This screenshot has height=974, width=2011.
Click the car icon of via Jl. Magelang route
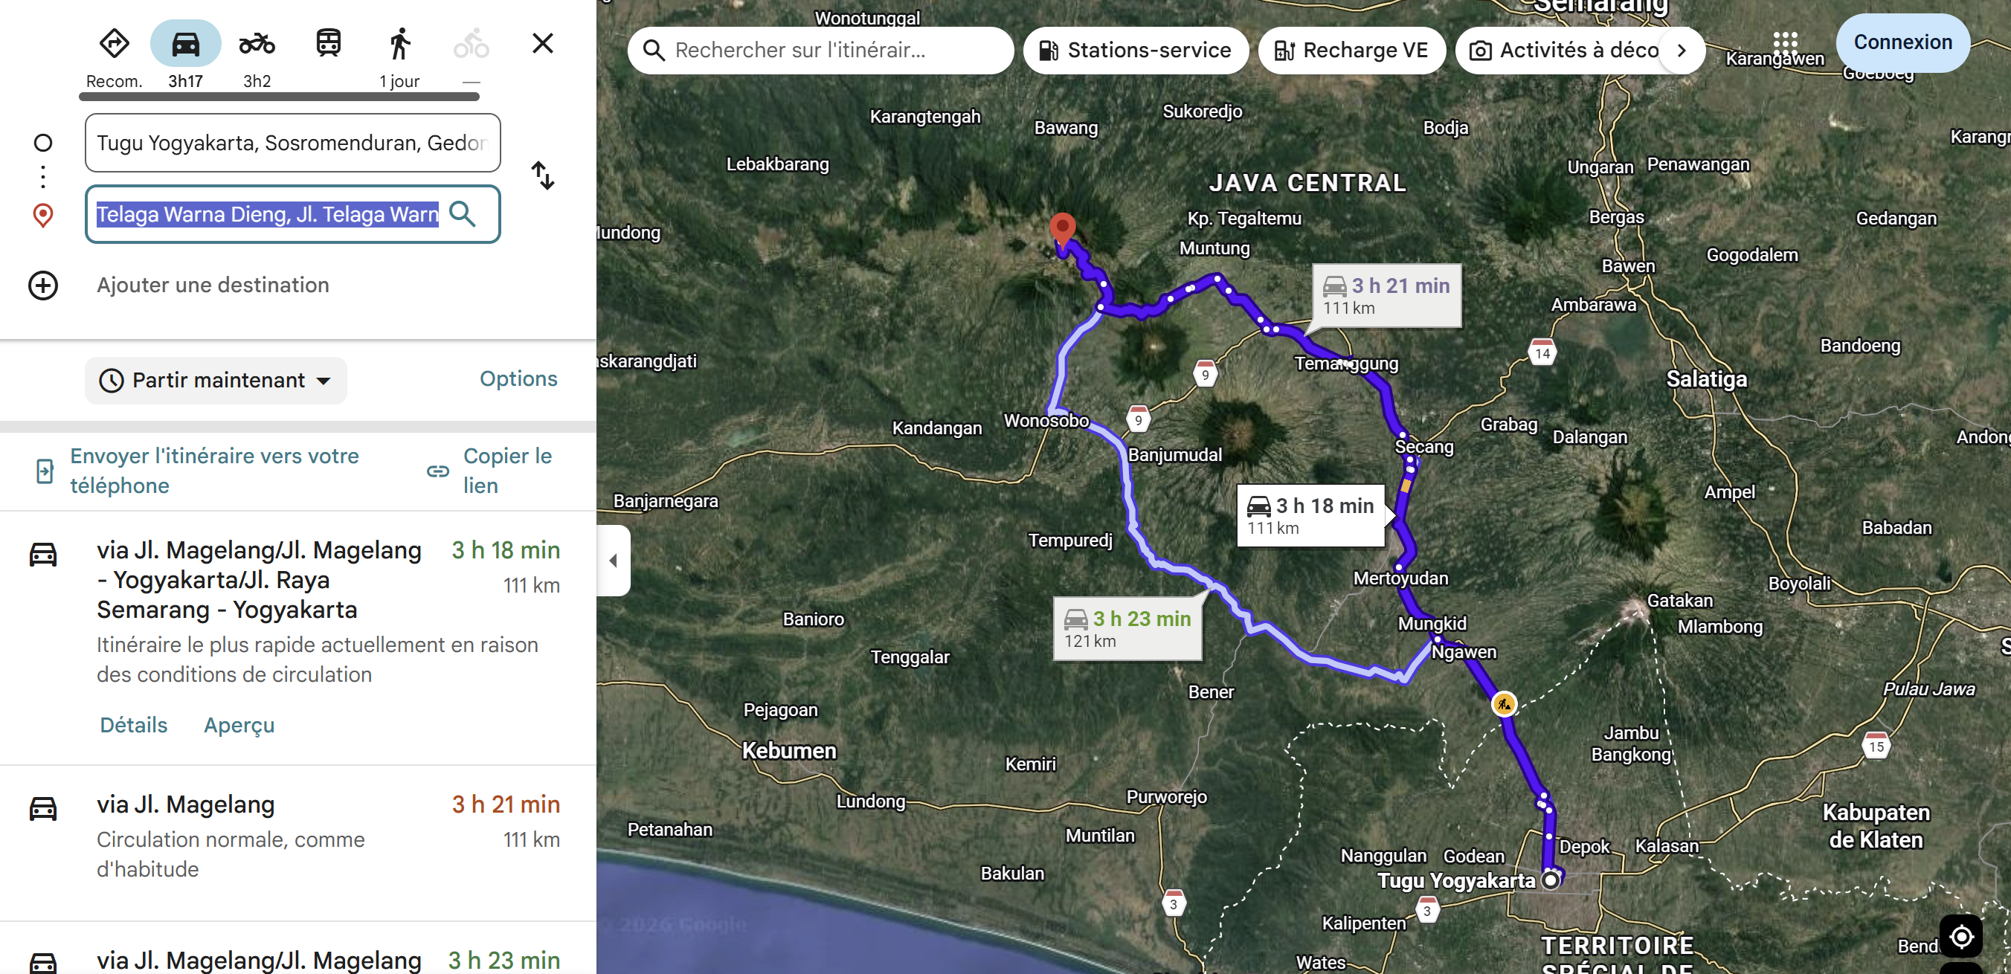click(x=43, y=808)
